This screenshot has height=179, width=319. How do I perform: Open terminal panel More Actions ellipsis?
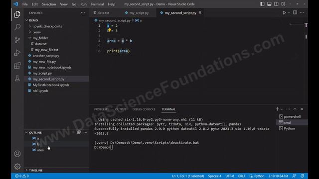click(288, 109)
